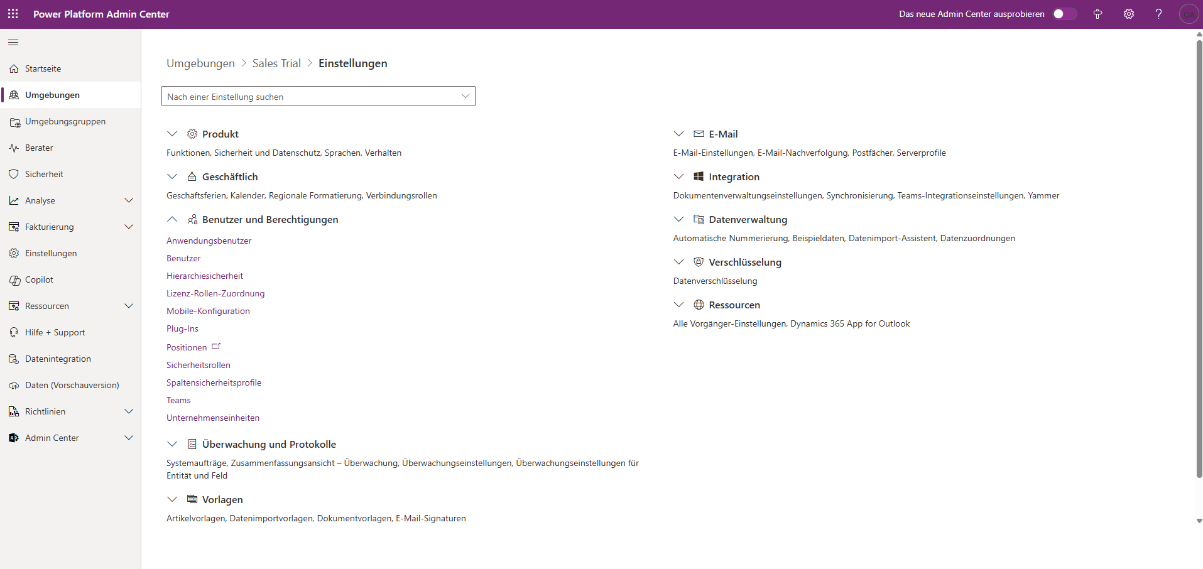Click the pin icon in header
The height and width of the screenshot is (569, 1203).
click(x=1098, y=14)
